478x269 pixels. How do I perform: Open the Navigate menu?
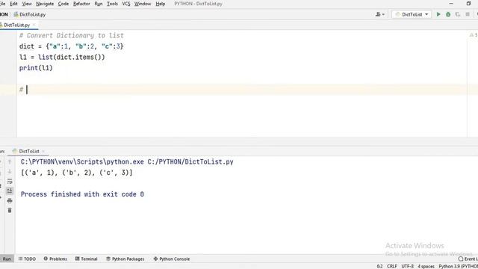(45, 4)
